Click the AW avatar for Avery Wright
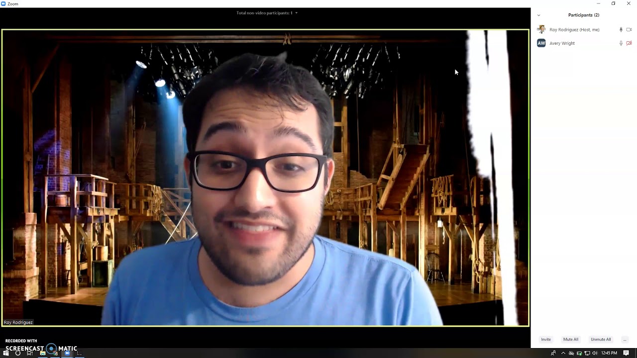This screenshot has height=358, width=637. click(x=541, y=43)
